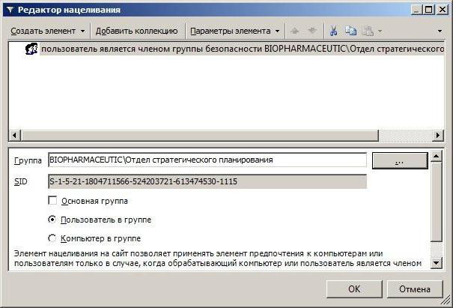Image resolution: width=453 pixels, height=308 pixels.
Task: Click the horizontal scrollbar right arrow
Action: tap(438, 135)
